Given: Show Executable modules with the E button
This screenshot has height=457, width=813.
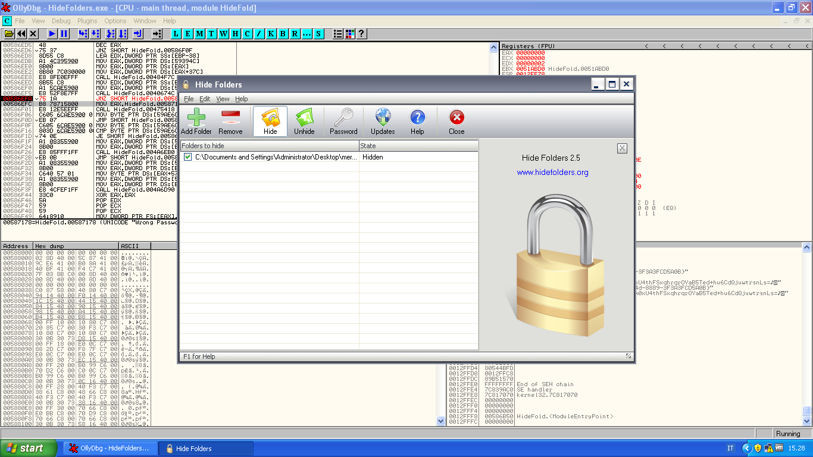Looking at the screenshot, I should pos(187,34).
